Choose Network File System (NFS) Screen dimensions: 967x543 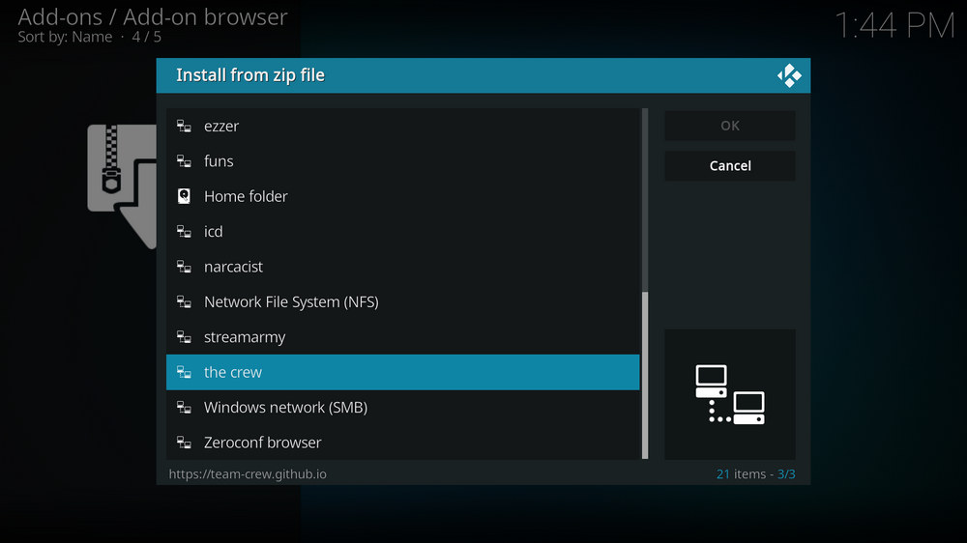(291, 302)
